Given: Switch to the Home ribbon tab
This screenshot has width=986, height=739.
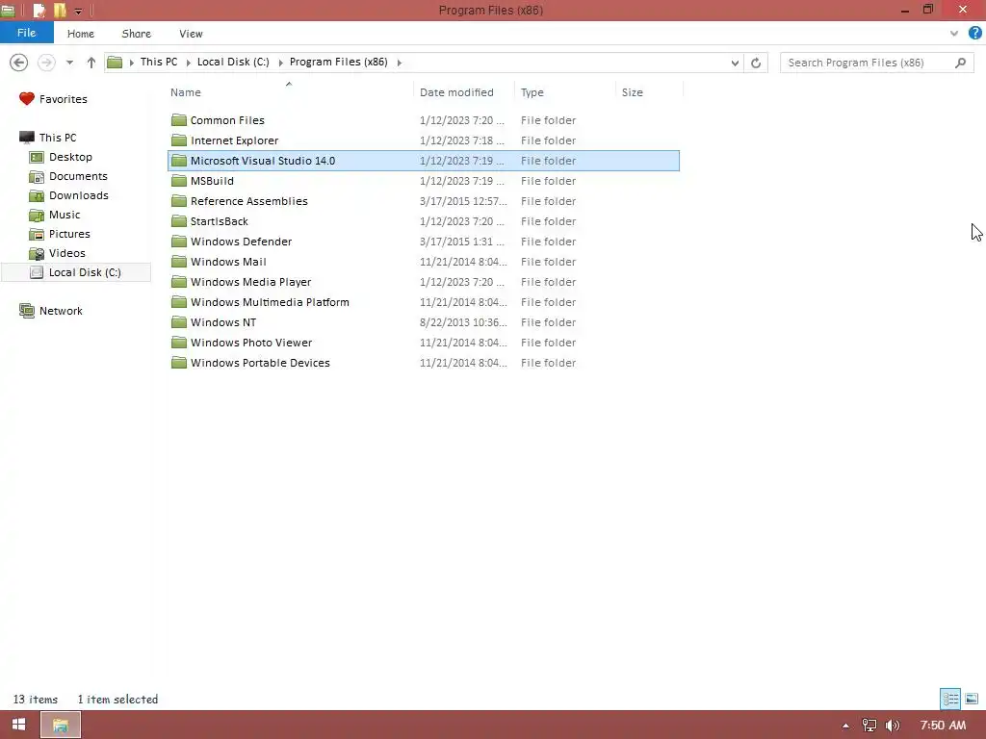Looking at the screenshot, I should 81,34.
